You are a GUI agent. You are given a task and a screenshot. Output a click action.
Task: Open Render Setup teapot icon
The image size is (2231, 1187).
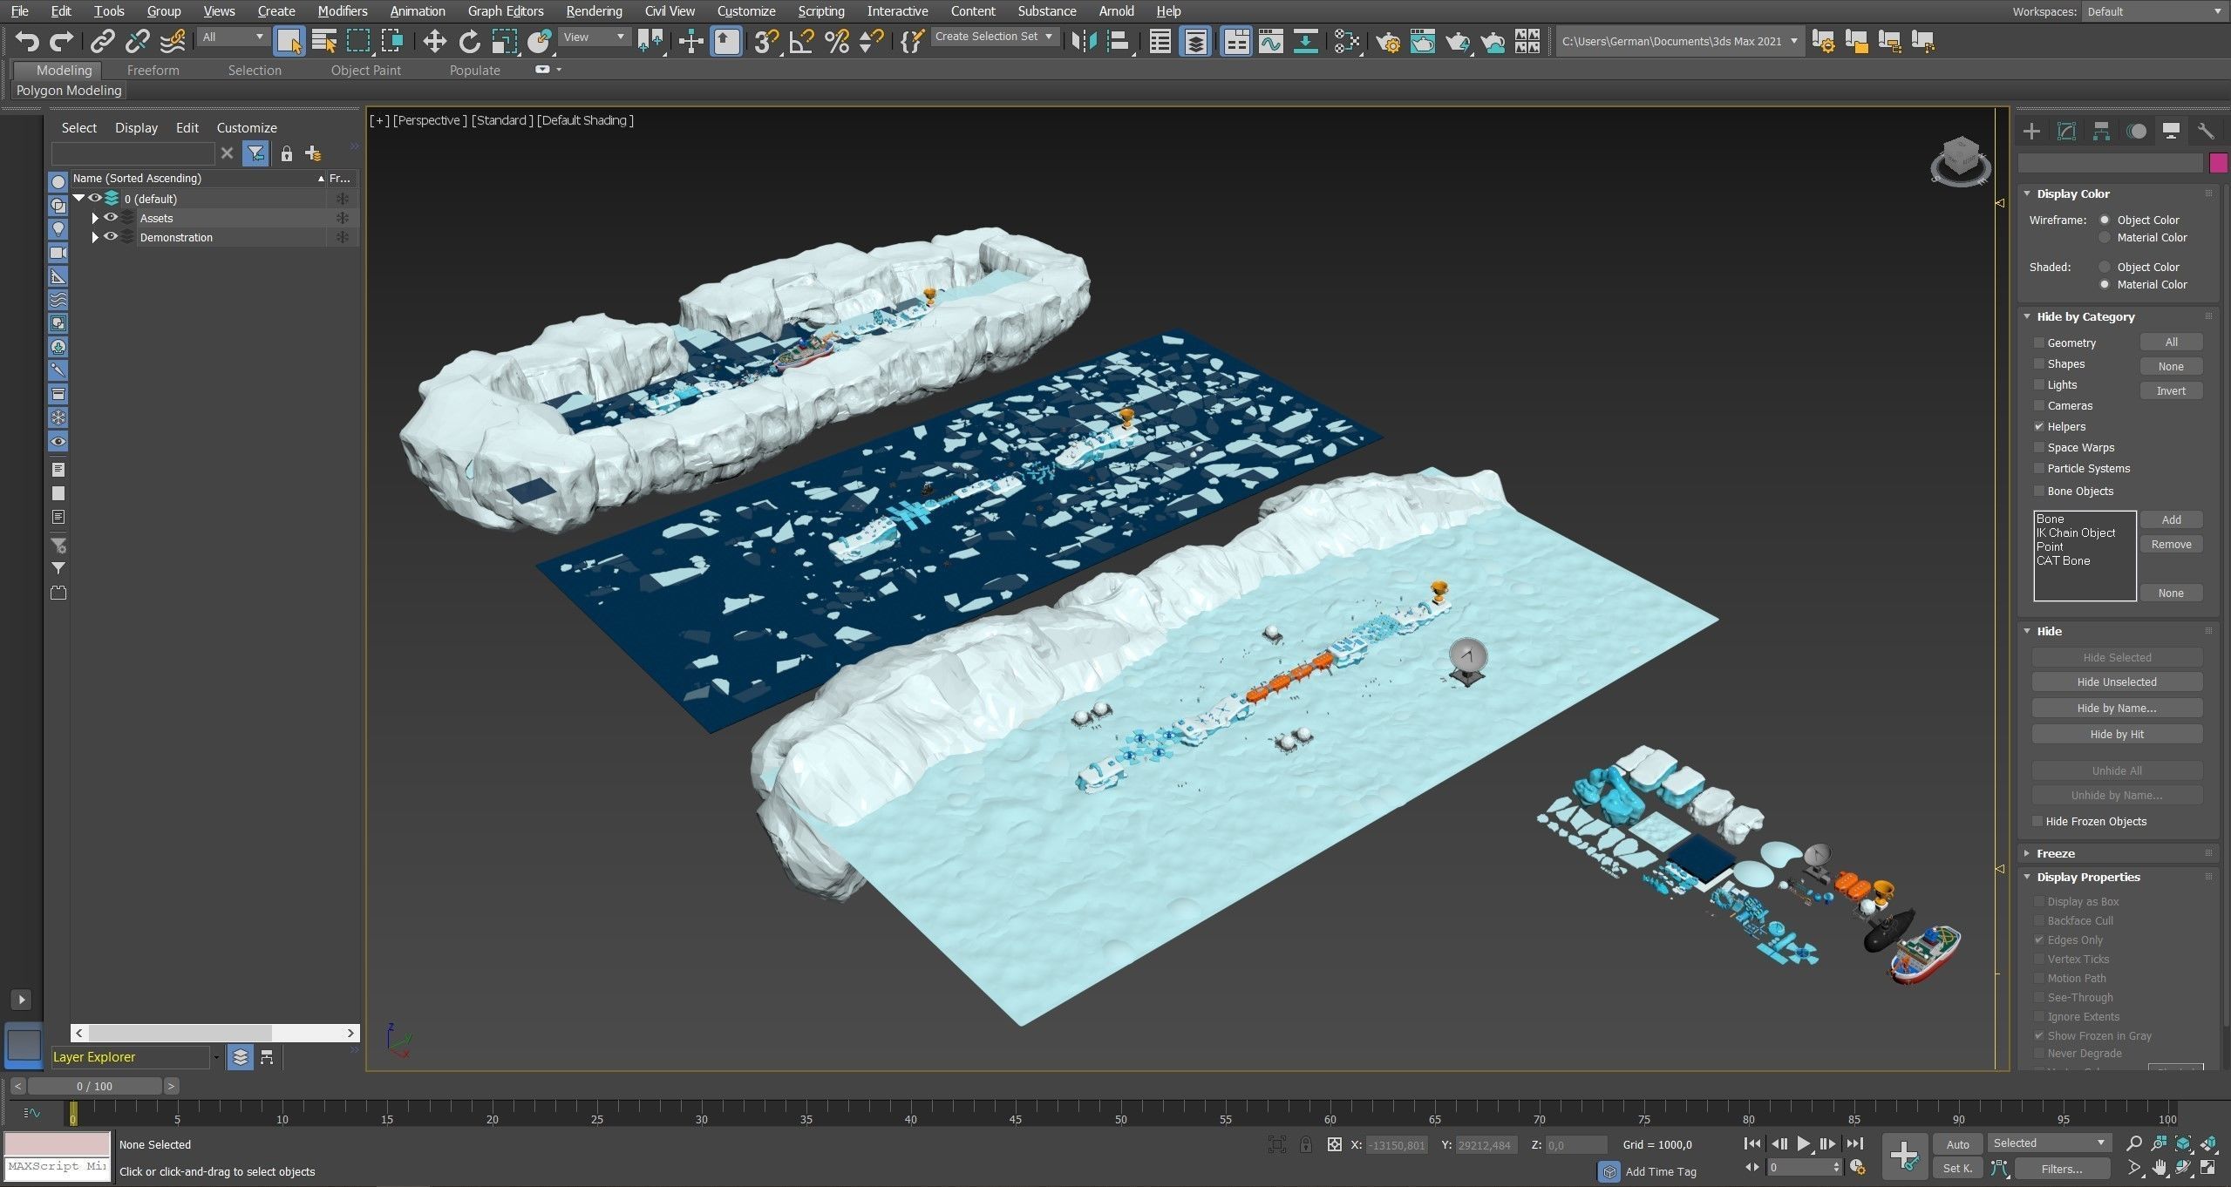[x=1387, y=41]
